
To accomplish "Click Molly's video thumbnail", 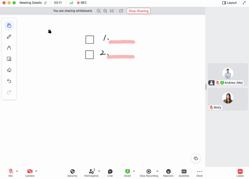I will pyautogui.click(x=228, y=98).
